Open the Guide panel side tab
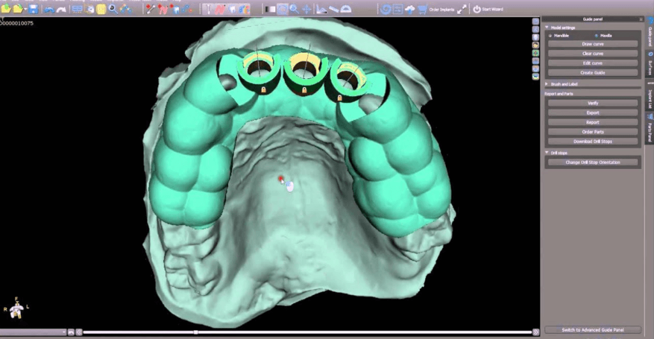Screen dimensions: 654x339 click(650, 32)
